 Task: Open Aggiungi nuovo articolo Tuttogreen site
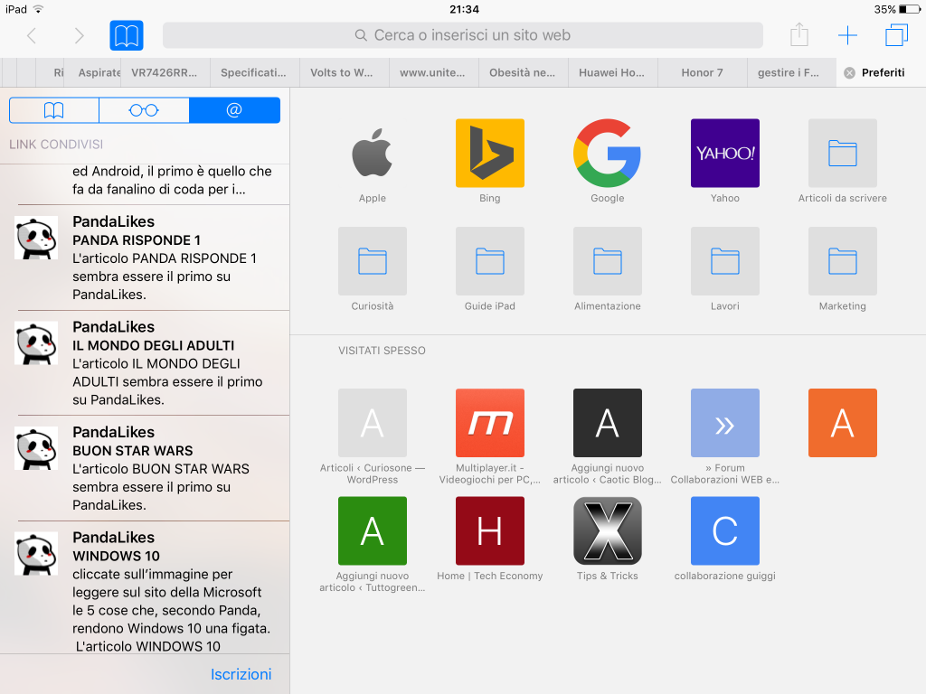click(372, 545)
